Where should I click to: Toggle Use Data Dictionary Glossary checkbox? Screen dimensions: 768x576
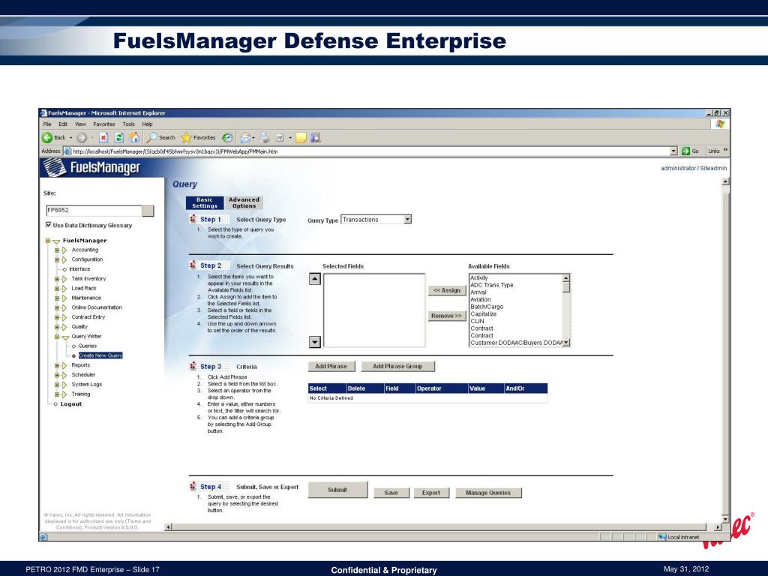point(49,225)
